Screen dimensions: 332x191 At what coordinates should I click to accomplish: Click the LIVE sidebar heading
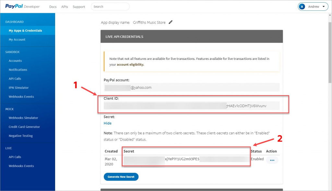8,148
